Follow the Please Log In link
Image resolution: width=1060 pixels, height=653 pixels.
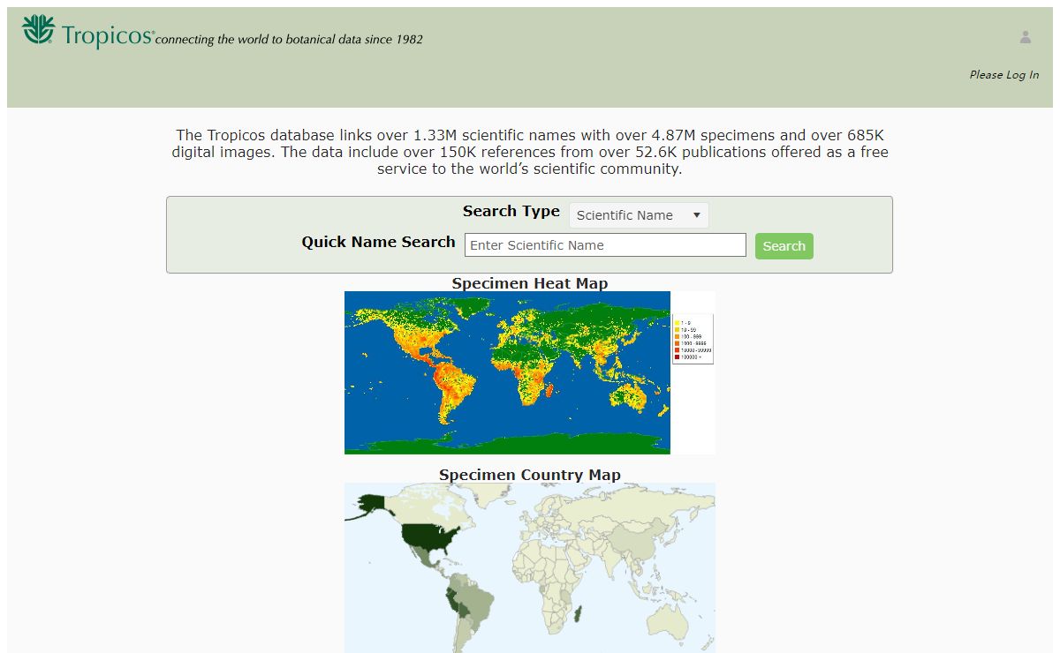[1004, 75]
